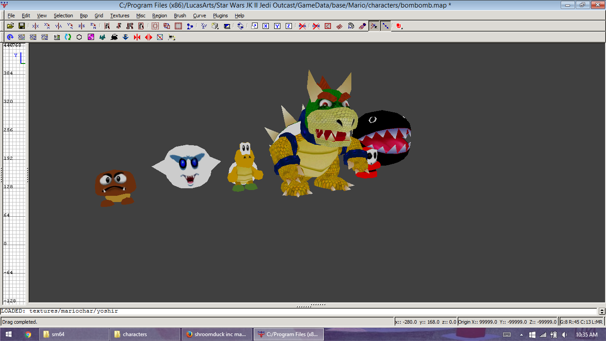Open the texture view mode dropdown
606x341 pixels.
(x=215, y=26)
